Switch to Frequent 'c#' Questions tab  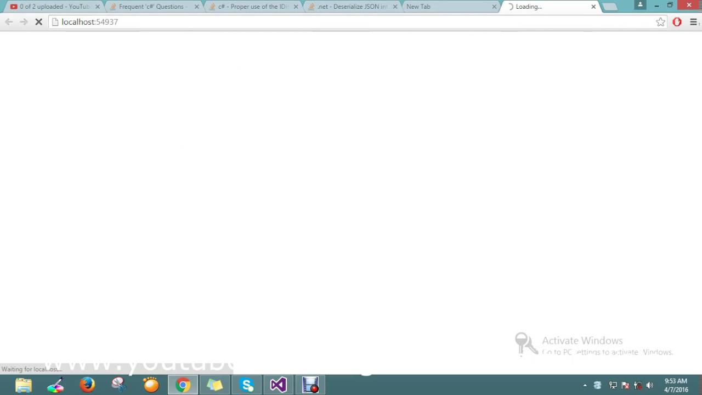tap(151, 7)
